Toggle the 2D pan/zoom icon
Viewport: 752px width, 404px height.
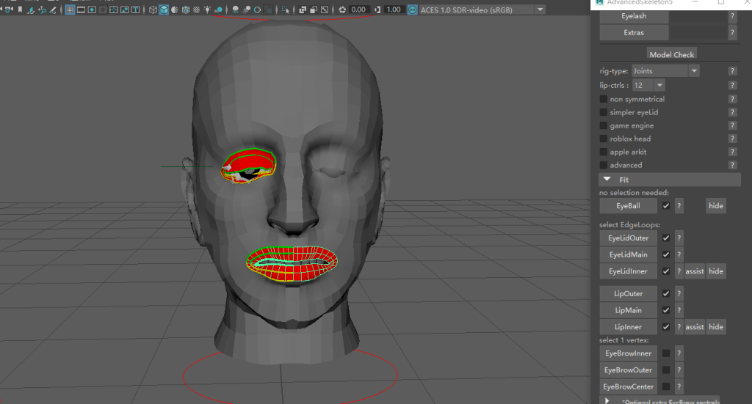pos(42,10)
